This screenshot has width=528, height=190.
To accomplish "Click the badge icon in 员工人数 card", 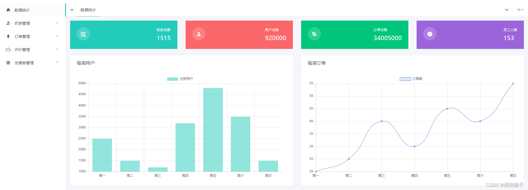I will coord(430,34).
